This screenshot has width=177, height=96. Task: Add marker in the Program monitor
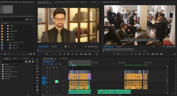click(118, 54)
